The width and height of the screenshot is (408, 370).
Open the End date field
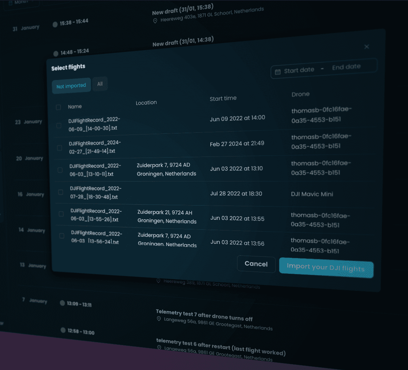pyautogui.click(x=346, y=67)
